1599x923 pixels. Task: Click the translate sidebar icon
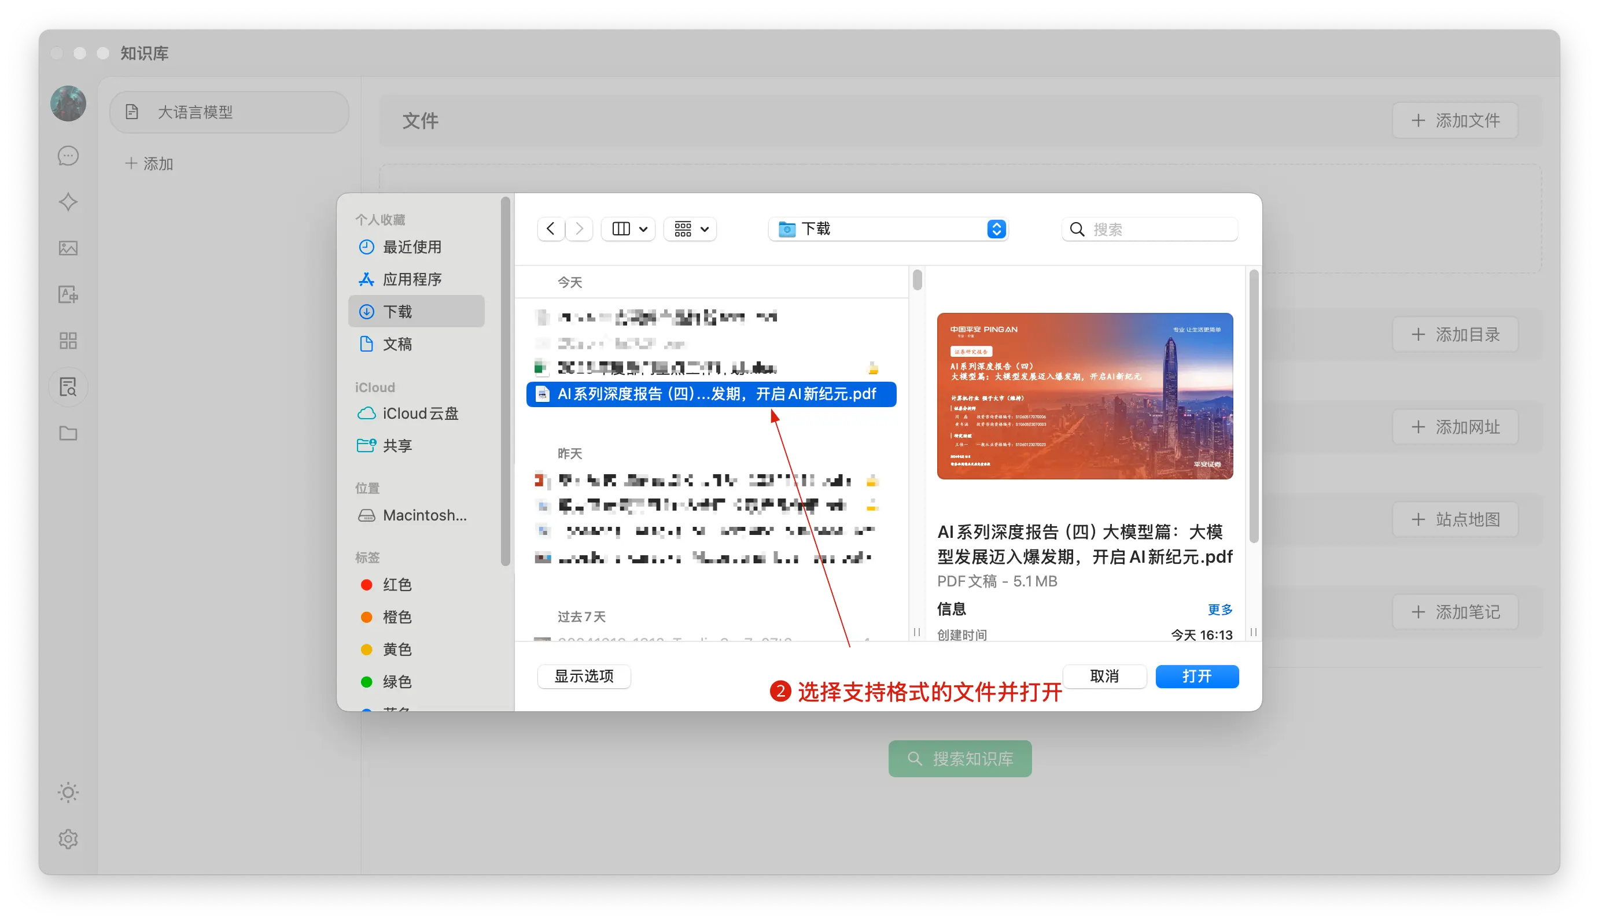(68, 294)
